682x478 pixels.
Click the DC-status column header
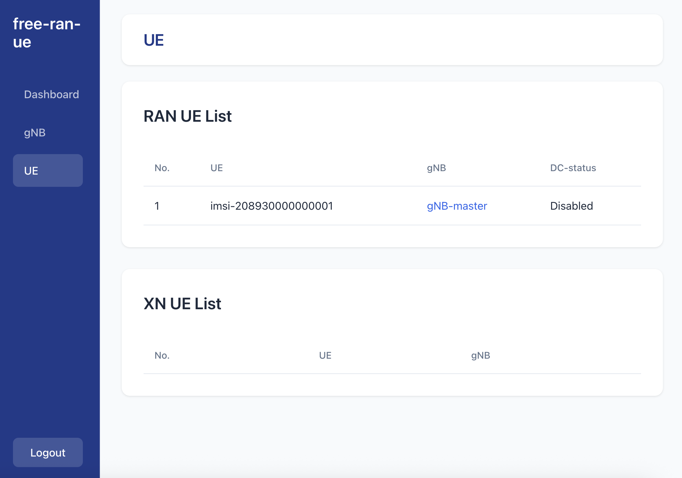click(x=573, y=168)
